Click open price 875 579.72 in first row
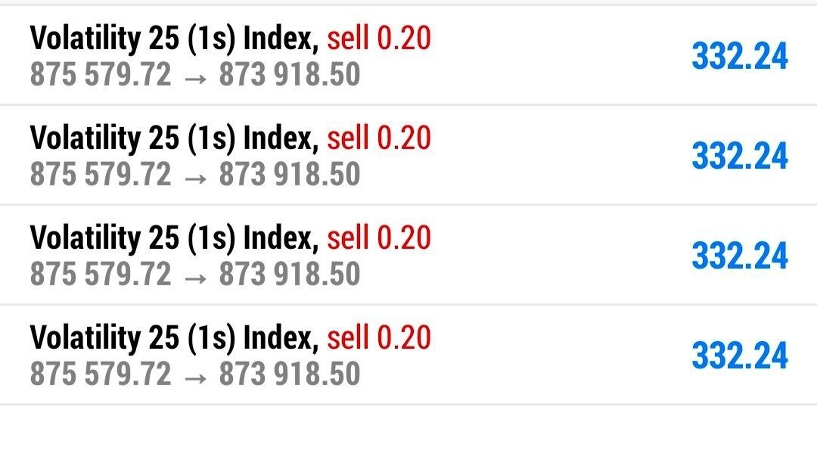The image size is (817, 460). click(101, 74)
